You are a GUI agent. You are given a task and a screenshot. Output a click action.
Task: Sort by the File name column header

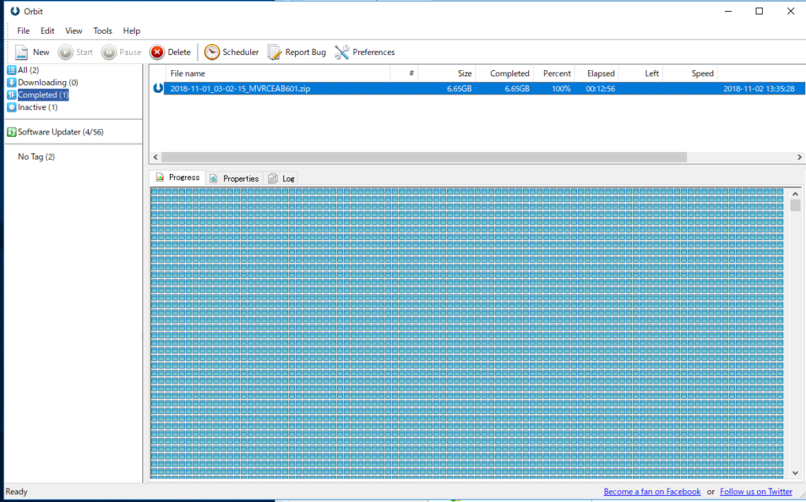tap(278, 73)
